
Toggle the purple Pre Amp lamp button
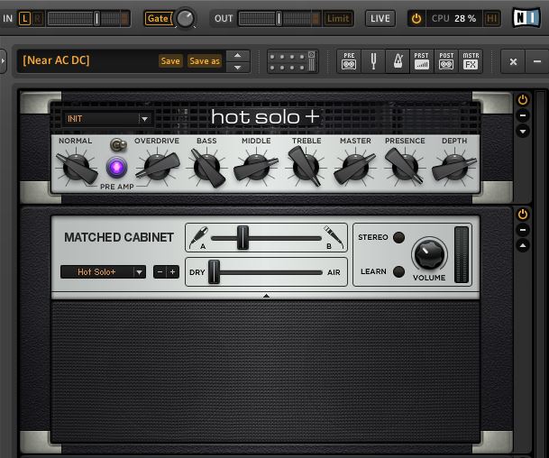click(116, 168)
